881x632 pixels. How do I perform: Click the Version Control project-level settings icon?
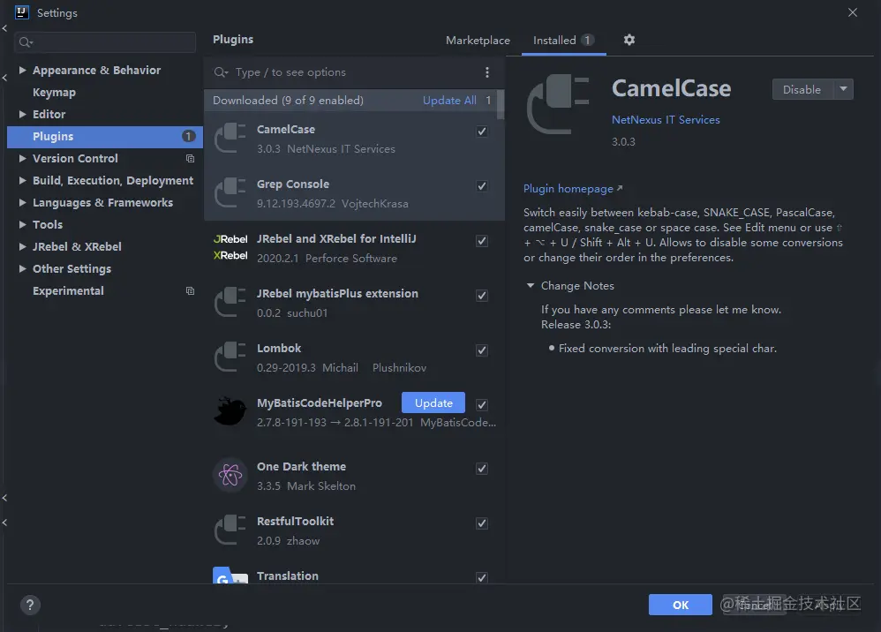click(190, 158)
